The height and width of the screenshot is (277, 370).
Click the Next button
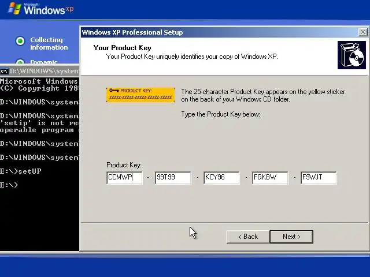point(291,237)
